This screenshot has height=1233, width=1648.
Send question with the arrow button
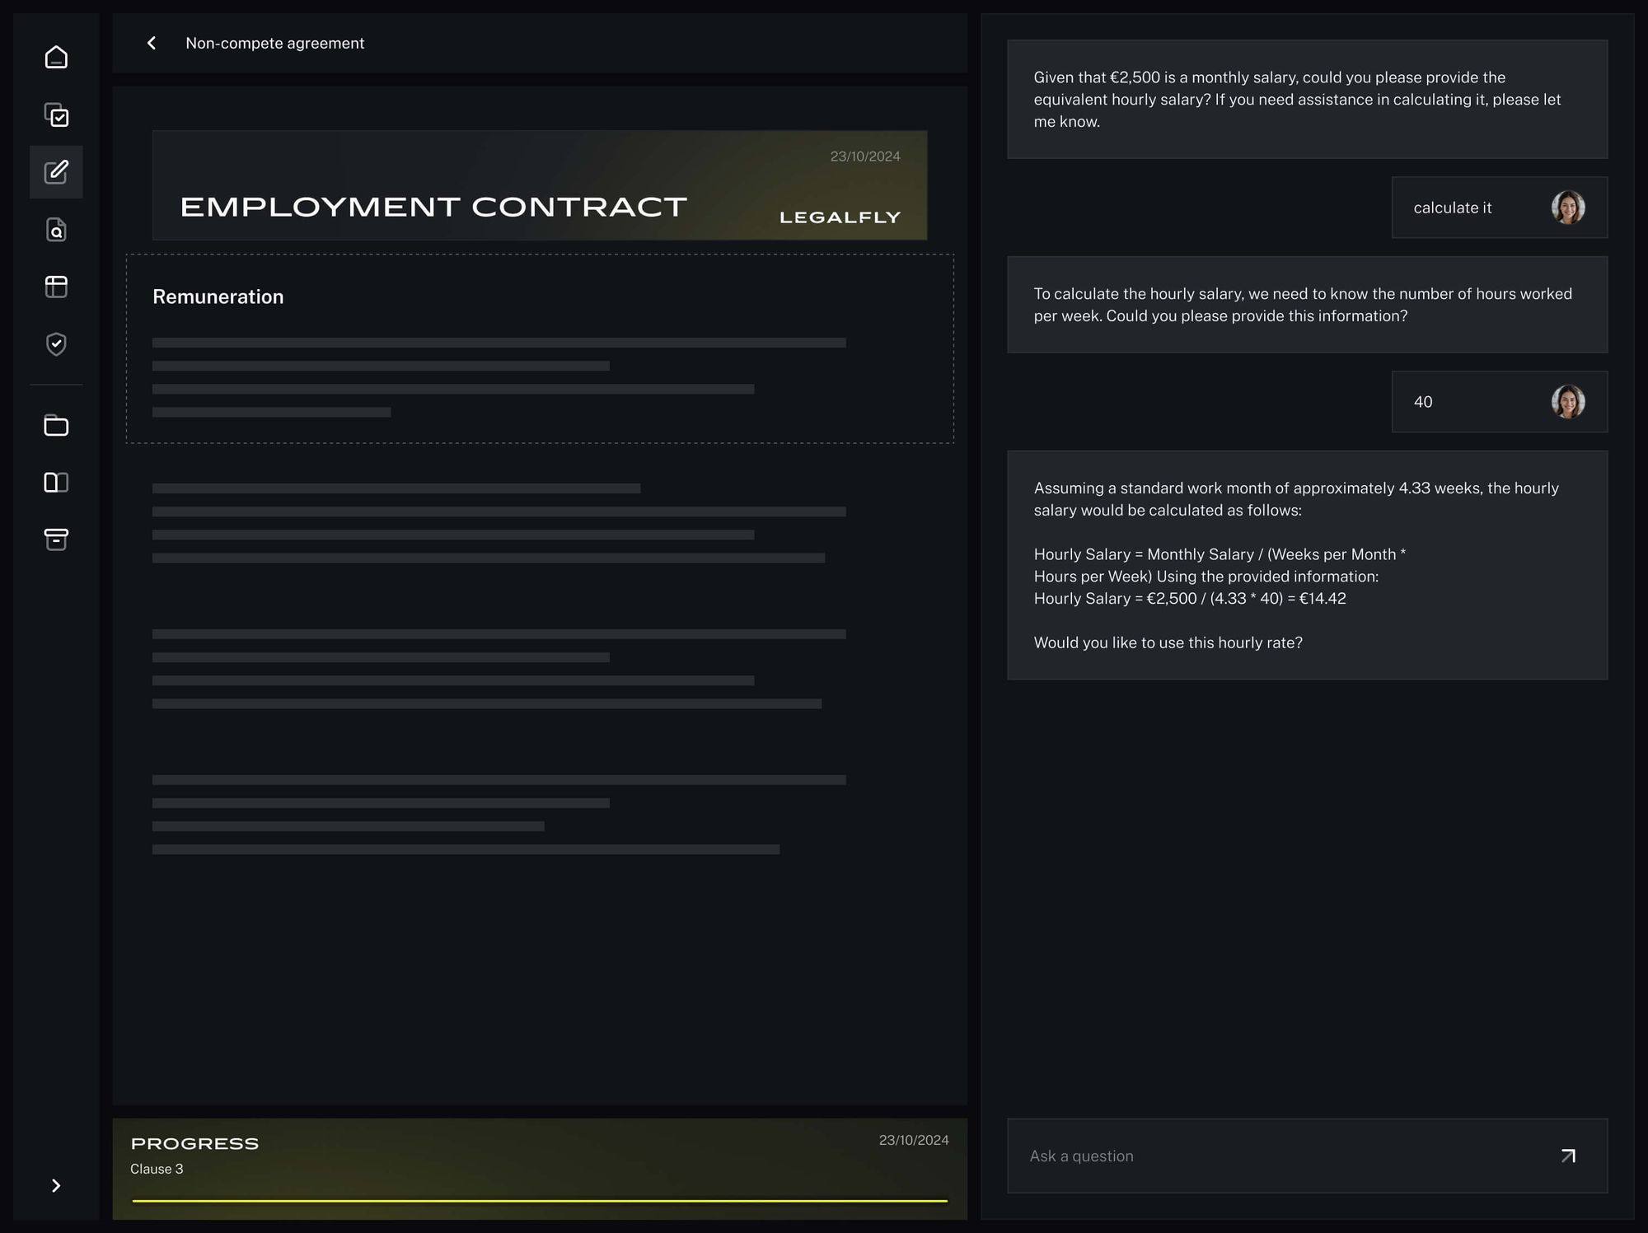[1568, 1156]
